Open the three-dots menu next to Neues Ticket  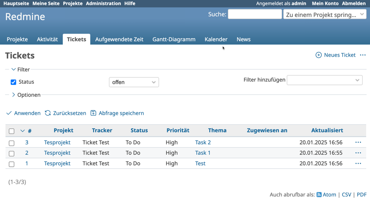tap(362, 55)
